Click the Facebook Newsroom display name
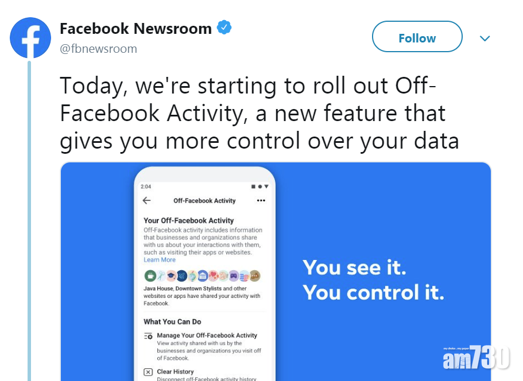Image resolution: width=523 pixels, height=381 pixels. click(135, 28)
